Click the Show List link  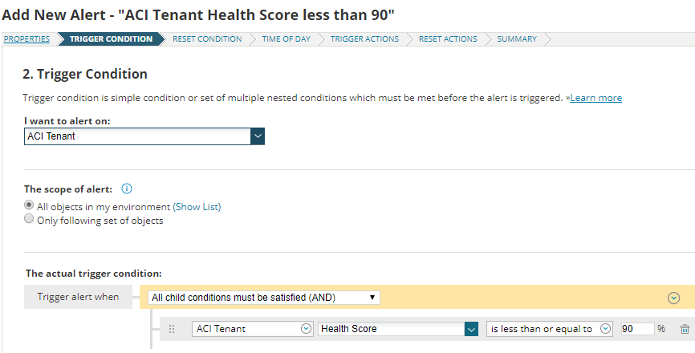[197, 206]
